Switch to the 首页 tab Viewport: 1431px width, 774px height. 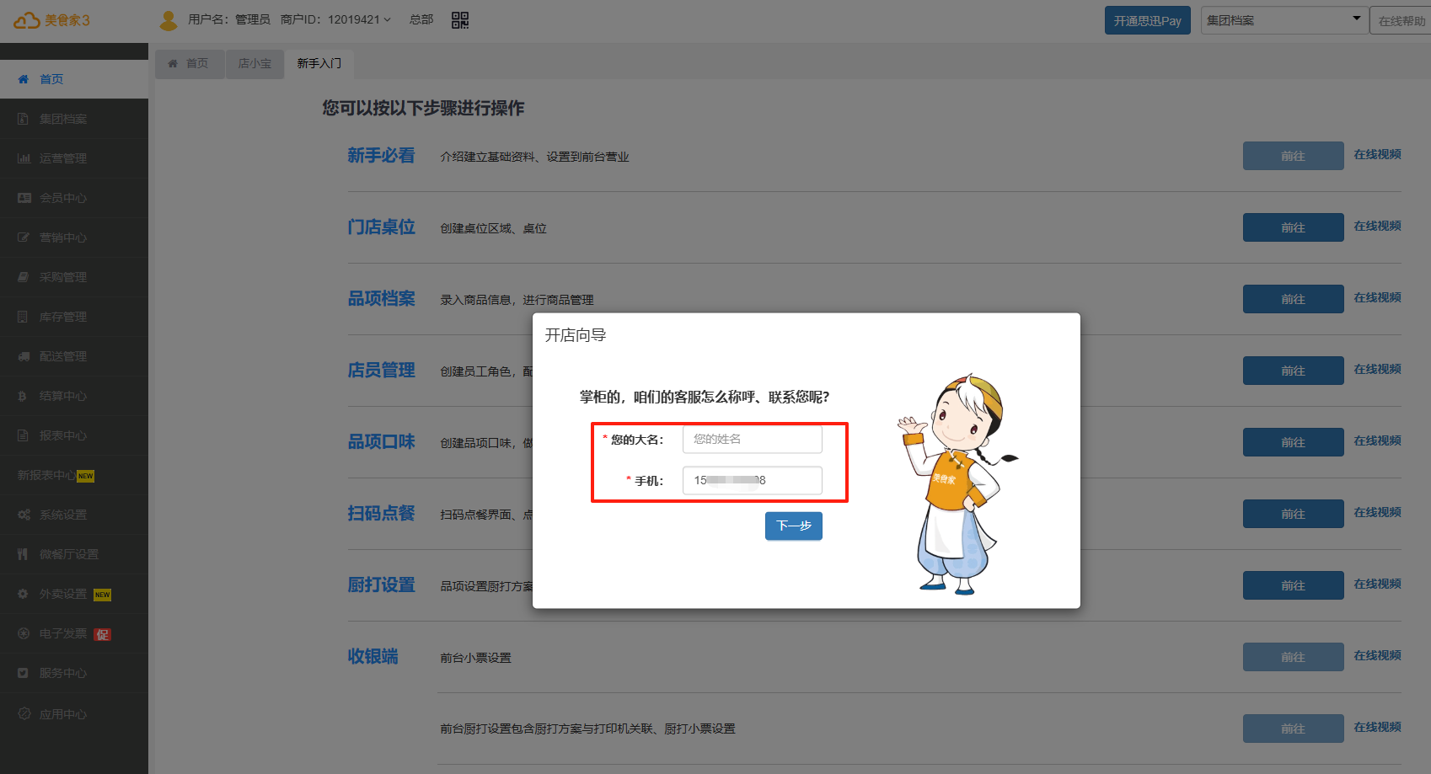pos(189,64)
